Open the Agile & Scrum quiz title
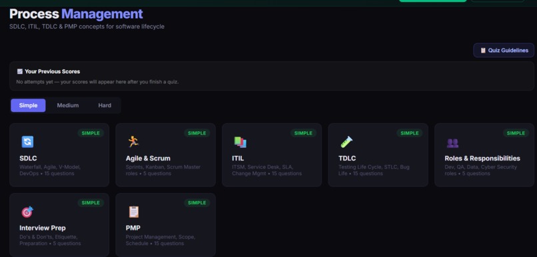Image resolution: width=537 pixels, height=257 pixels. pyautogui.click(x=148, y=158)
